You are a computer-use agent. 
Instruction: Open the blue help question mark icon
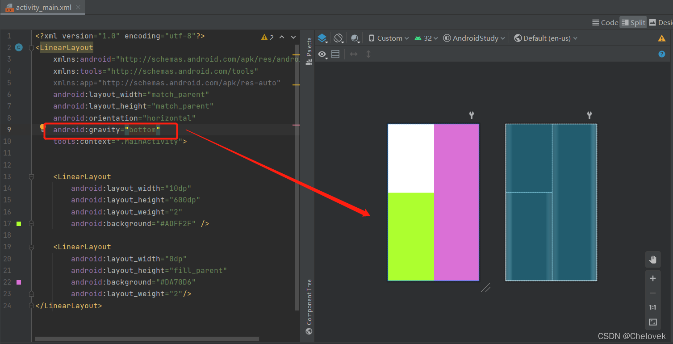point(662,54)
